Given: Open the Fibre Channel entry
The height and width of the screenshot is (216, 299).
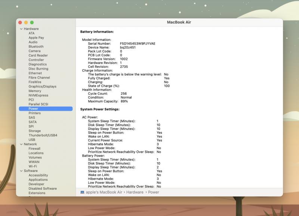Looking at the screenshot, I should tap(39, 77).
